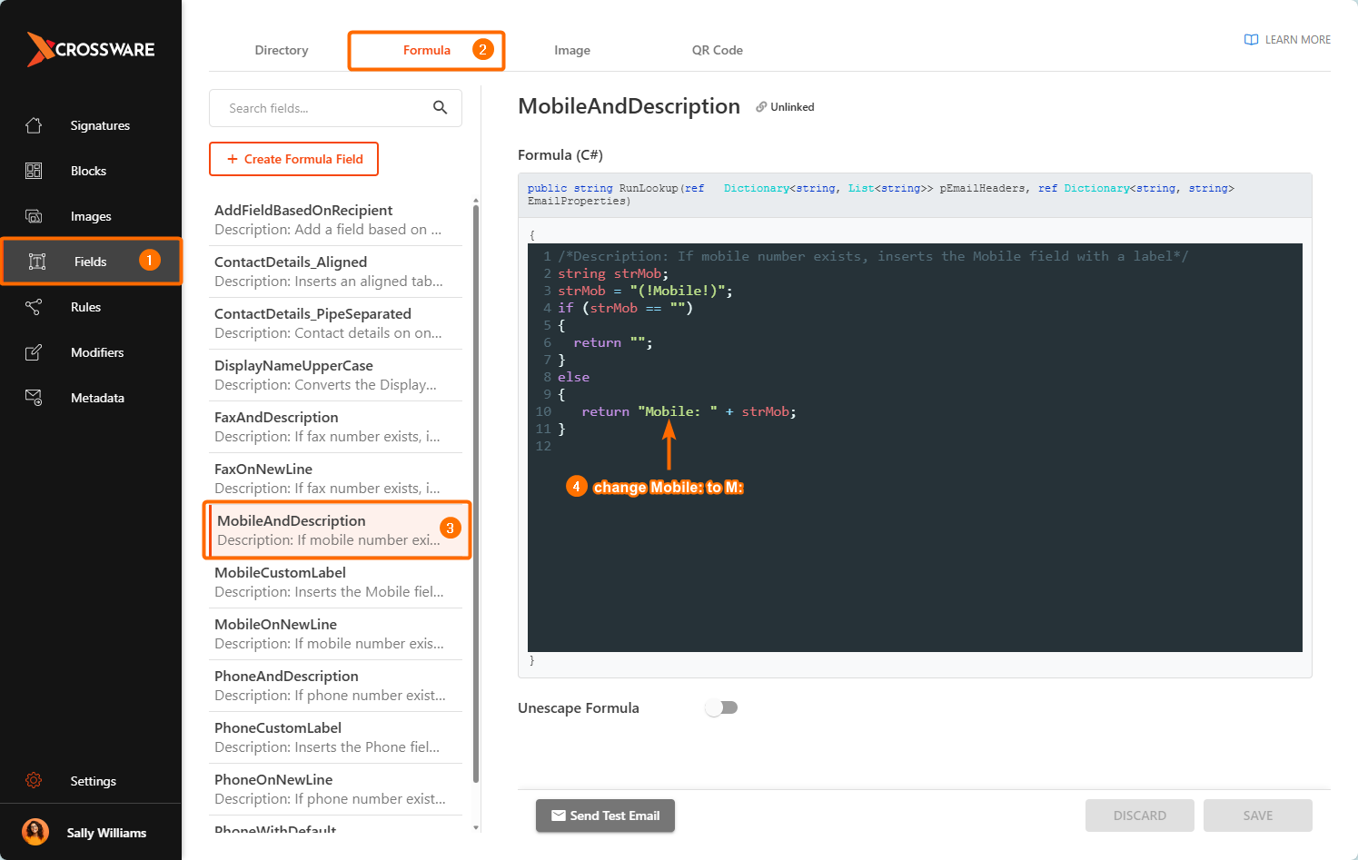Open Settings via the gear icon

click(x=34, y=781)
